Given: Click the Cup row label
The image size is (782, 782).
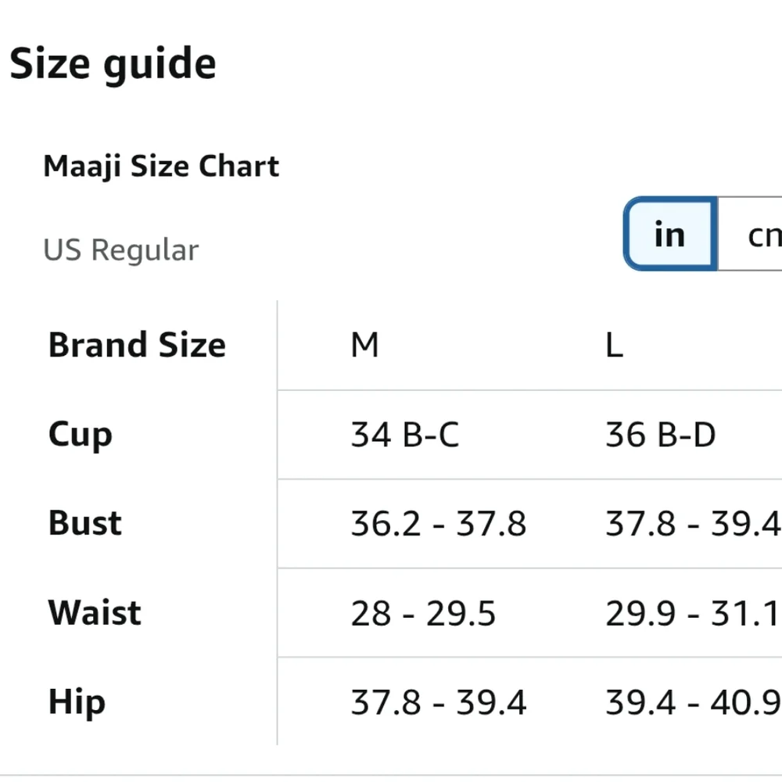Looking at the screenshot, I should (78, 435).
